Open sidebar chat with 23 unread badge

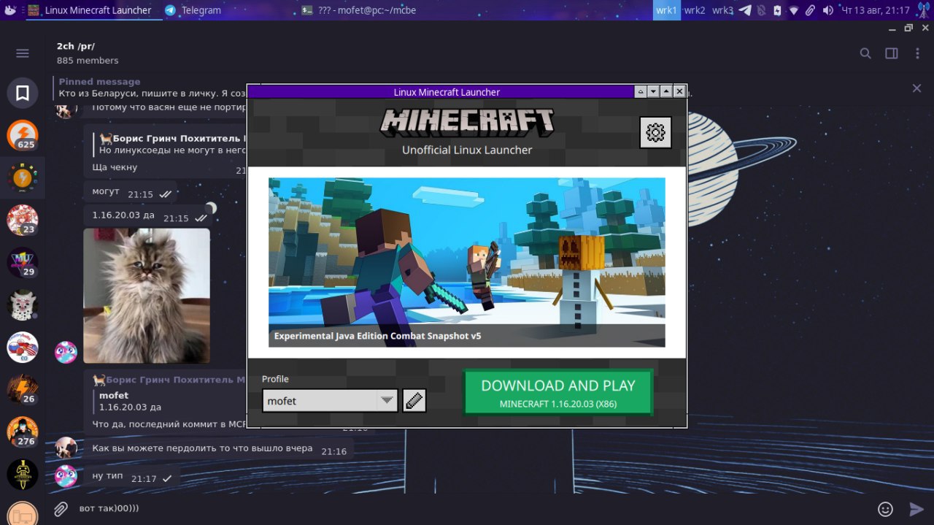click(x=23, y=220)
